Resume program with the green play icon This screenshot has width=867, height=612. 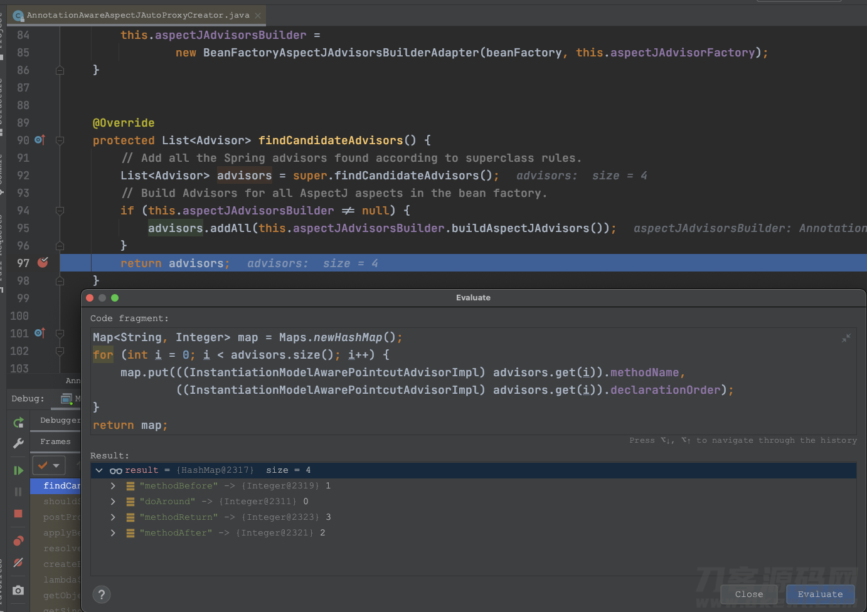point(18,470)
